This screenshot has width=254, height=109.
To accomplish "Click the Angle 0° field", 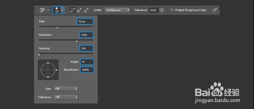I will coord(87,62).
